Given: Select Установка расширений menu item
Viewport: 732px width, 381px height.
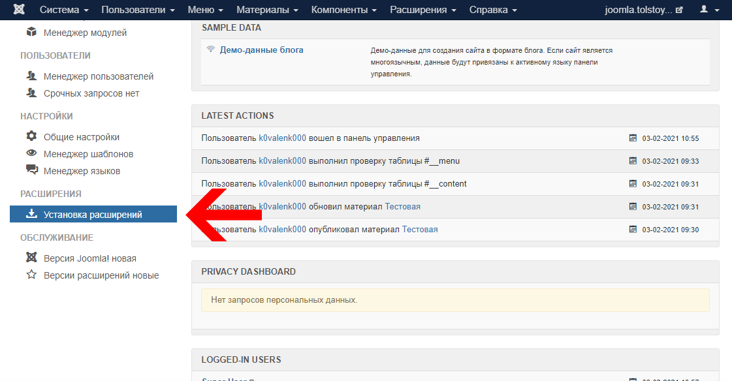Looking at the screenshot, I should pyautogui.click(x=93, y=214).
